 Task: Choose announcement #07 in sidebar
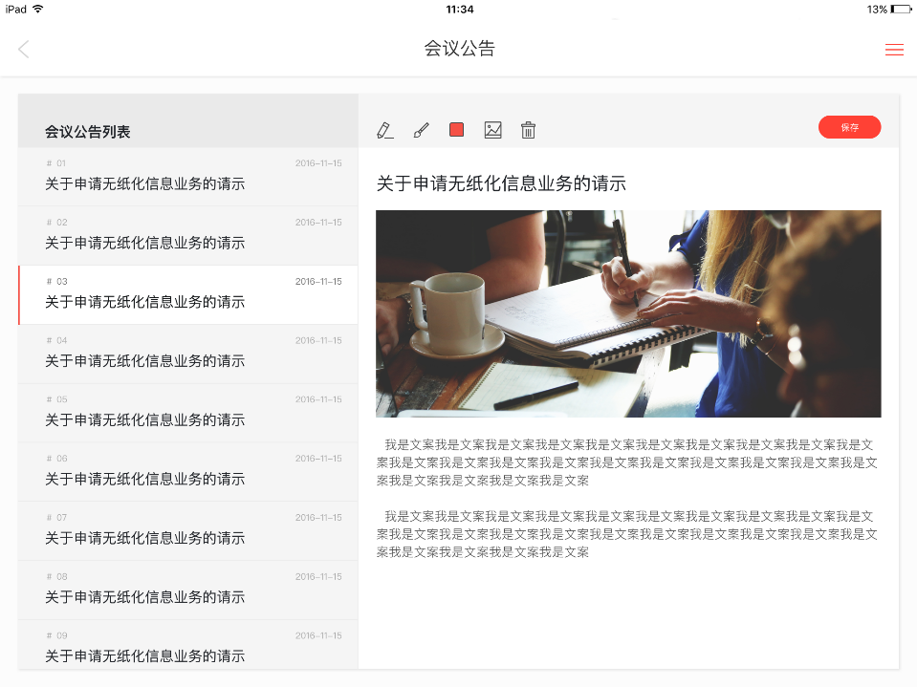tap(188, 532)
